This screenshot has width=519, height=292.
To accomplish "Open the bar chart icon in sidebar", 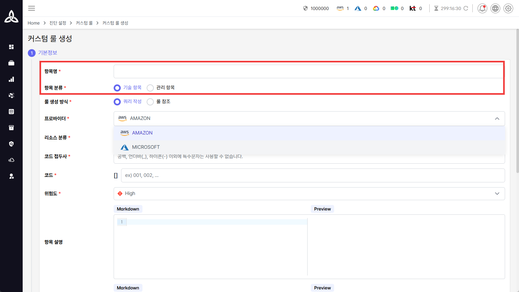I will [11, 79].
